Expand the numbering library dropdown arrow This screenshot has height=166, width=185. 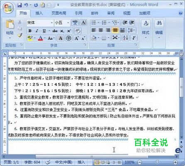point(109,22)
